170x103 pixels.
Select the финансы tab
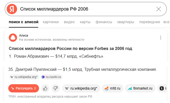pyautogui.click(x=104, y=22)
